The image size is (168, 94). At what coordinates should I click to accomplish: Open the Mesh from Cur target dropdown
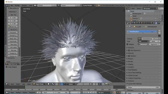(x=13, y=64)
